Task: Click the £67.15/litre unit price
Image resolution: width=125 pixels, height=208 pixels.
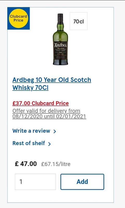Action: (x=56, y=164)
